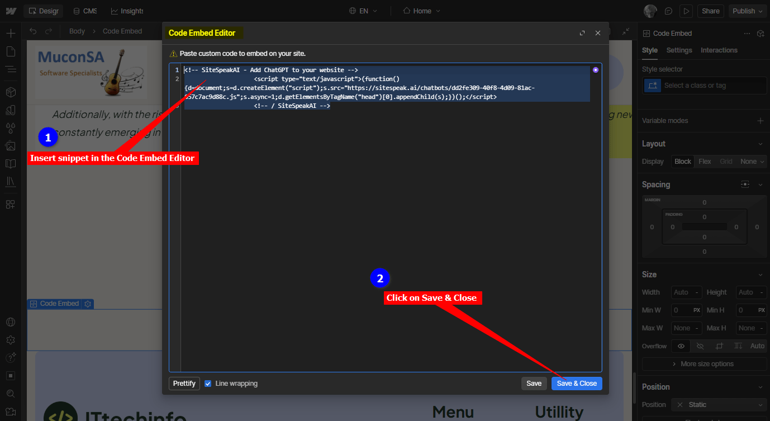
Task: Open the Style tab
Action: point(649,50)
